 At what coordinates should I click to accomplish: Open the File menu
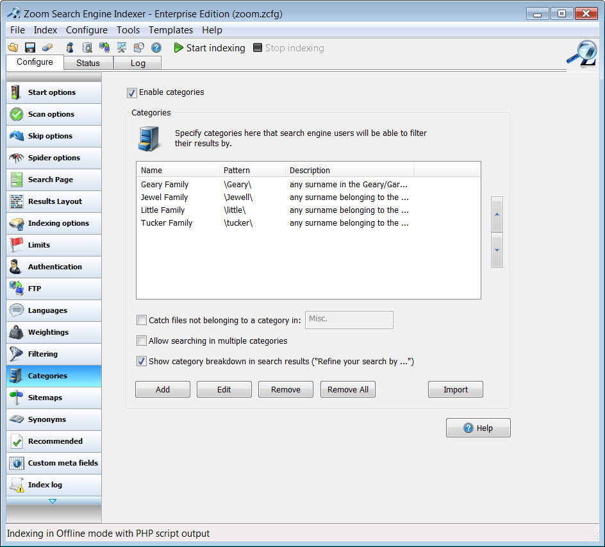point(17,30)
